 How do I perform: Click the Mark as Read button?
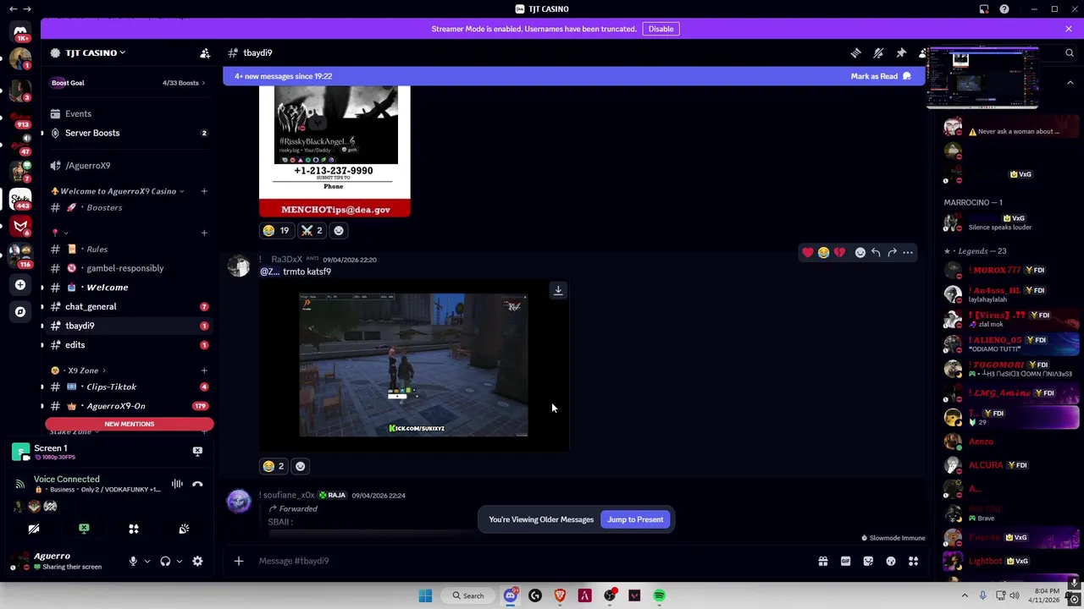click(x=881, y=76)
